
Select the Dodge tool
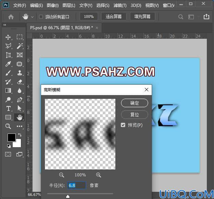coord(8,99)
